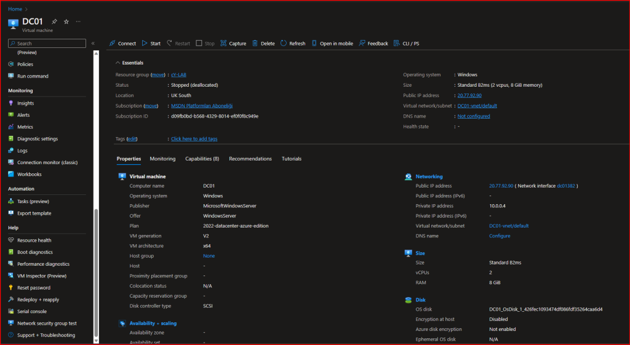Mark DC01 as favorite with star icon
Image resolution: width=630 pixels, height=345 pixels.
(66, 22)
